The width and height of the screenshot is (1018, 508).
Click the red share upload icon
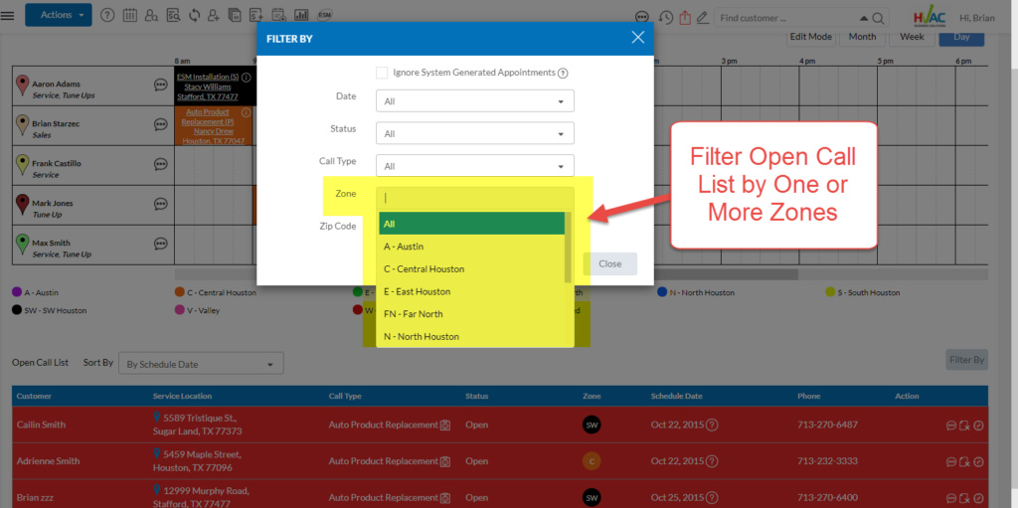coord(684,18)
